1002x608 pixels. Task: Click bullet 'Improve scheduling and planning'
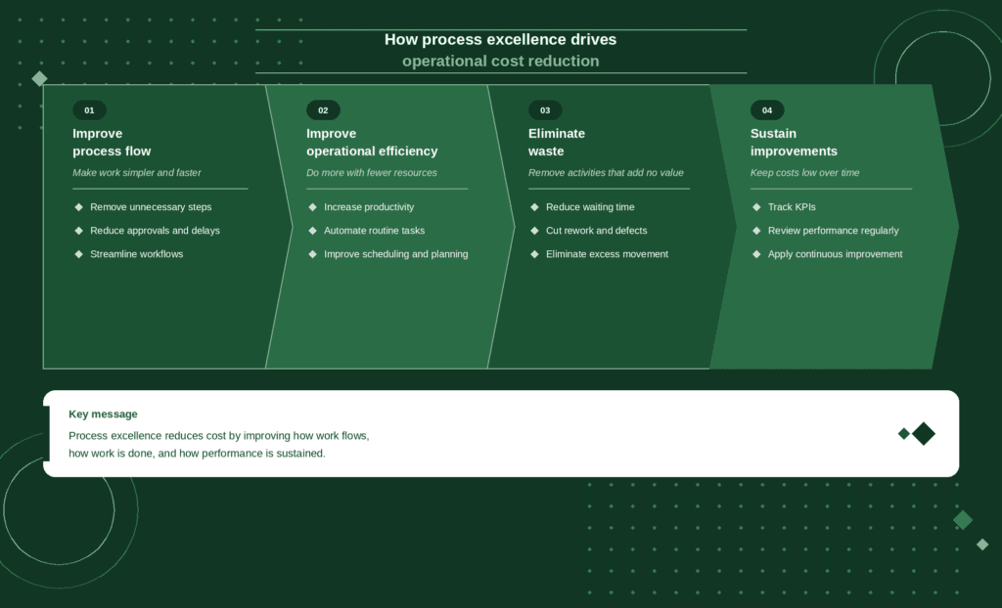tap(396, 254)
